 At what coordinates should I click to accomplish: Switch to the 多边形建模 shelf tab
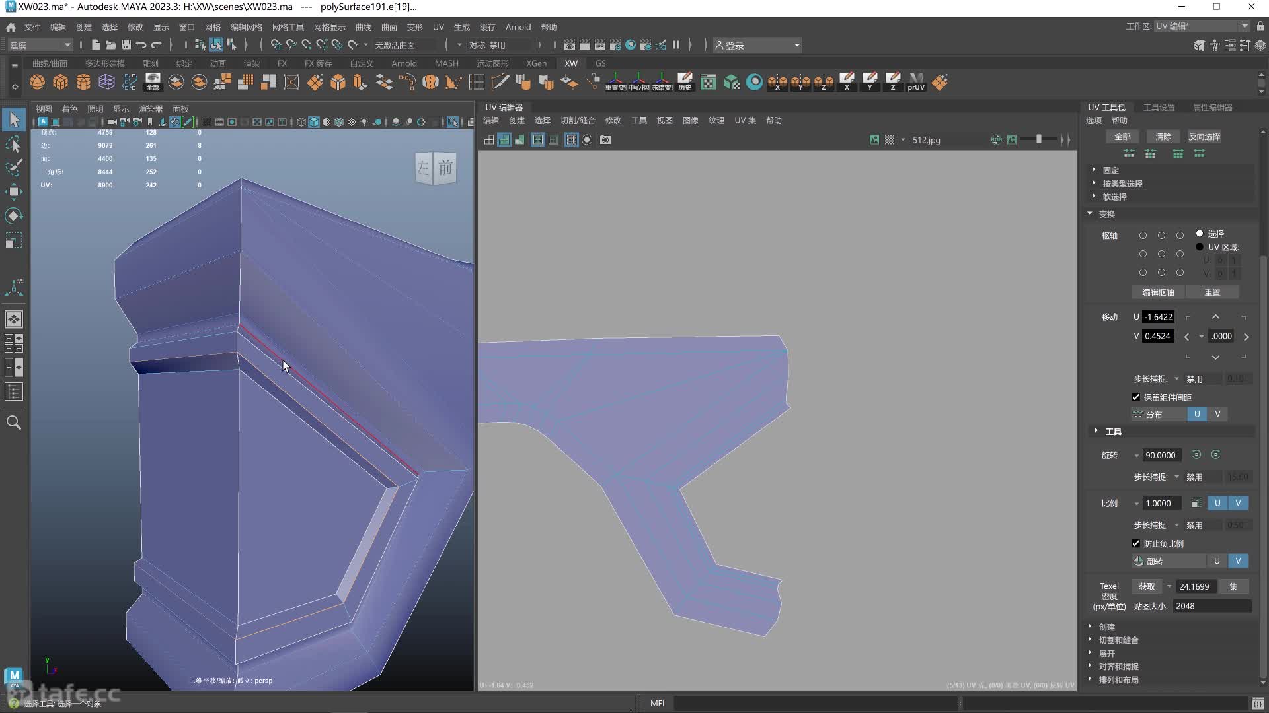(x=104, y=63)
